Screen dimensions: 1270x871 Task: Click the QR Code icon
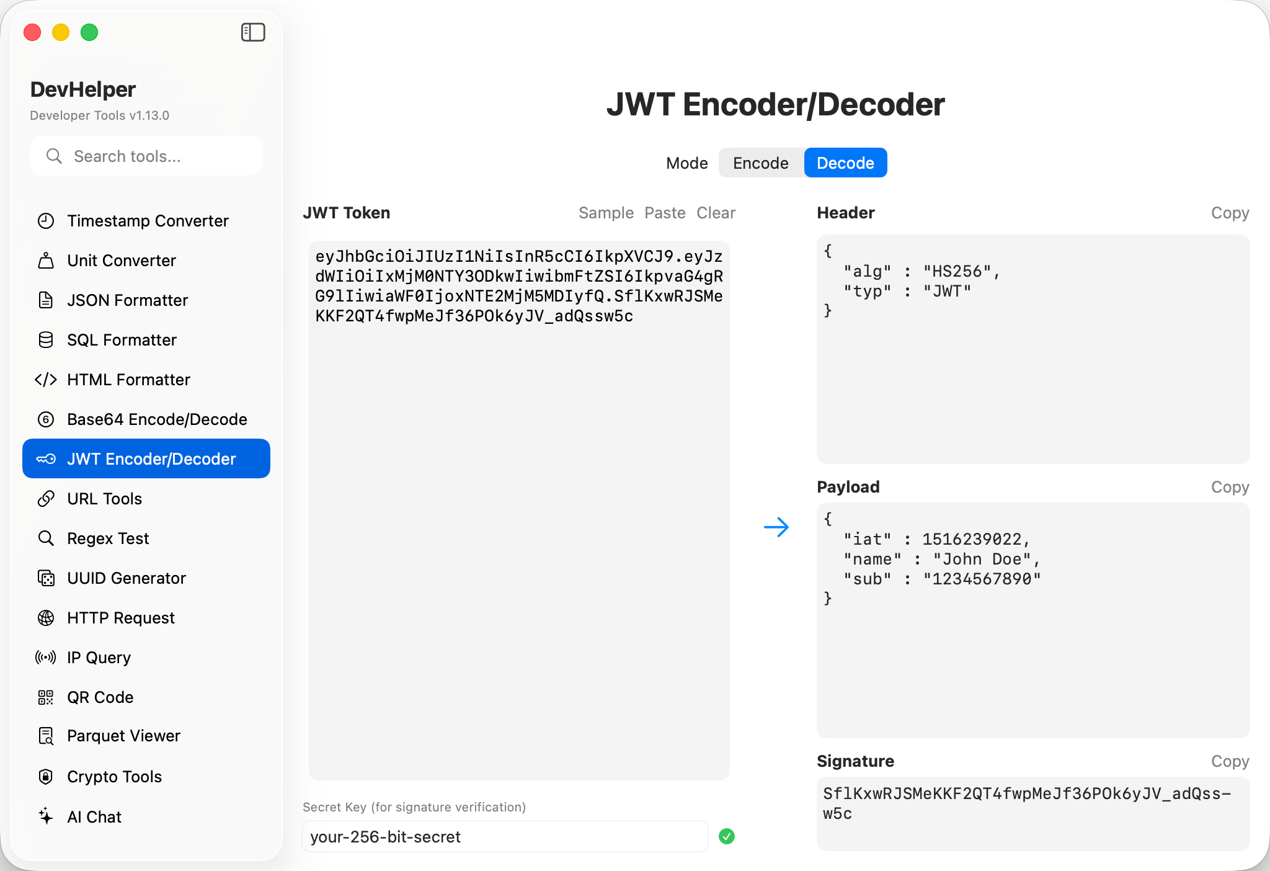tap(46, 697)
